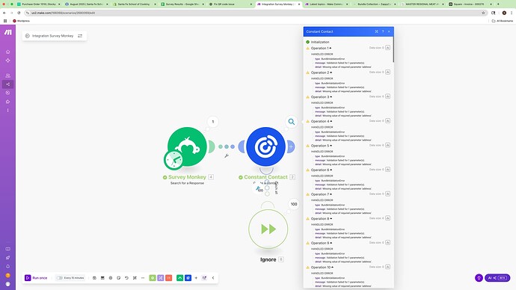
Task: Collapse the bottom toolbar with chevron
Action: click(213, 278)
